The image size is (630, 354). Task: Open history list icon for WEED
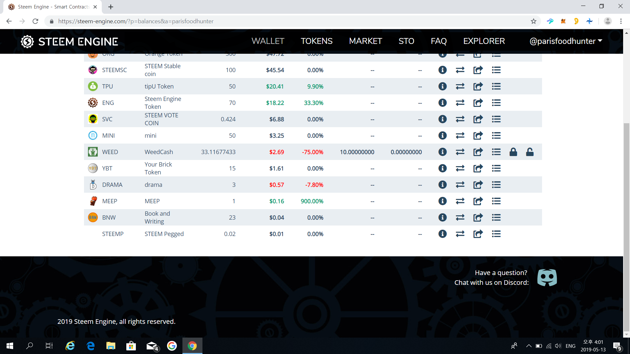(x=496, y=152)
